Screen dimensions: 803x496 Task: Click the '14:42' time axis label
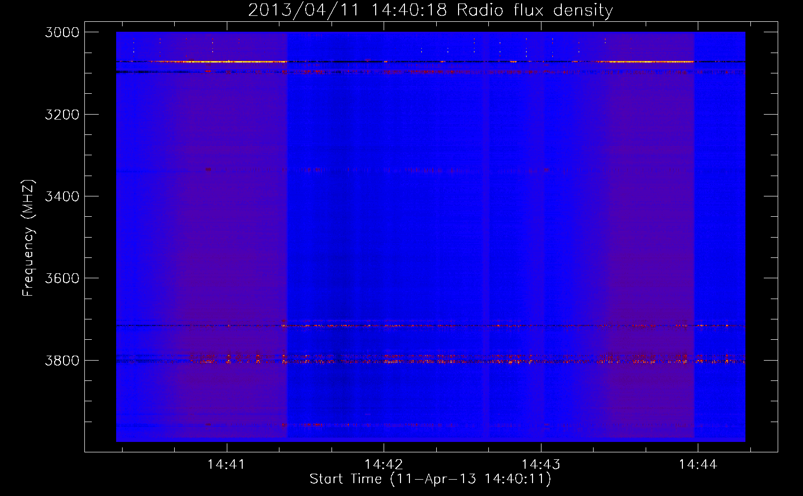coord(384,465)
